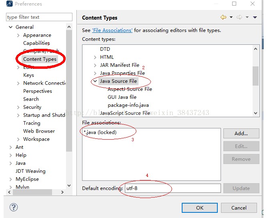
Task: Open the Content Types view menu triangle
Action: click(x=255, y=17)
